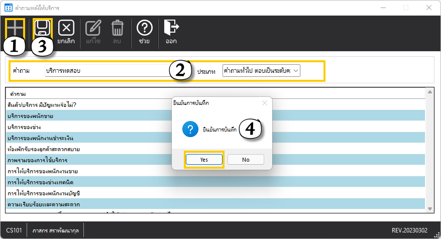
Task: Click Yes to confirm saving
Action: [204, 159]
